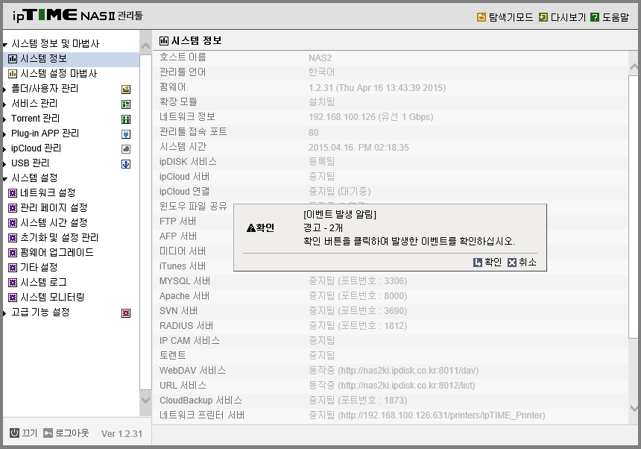Click main panel scrollbar up arrow

634,66
